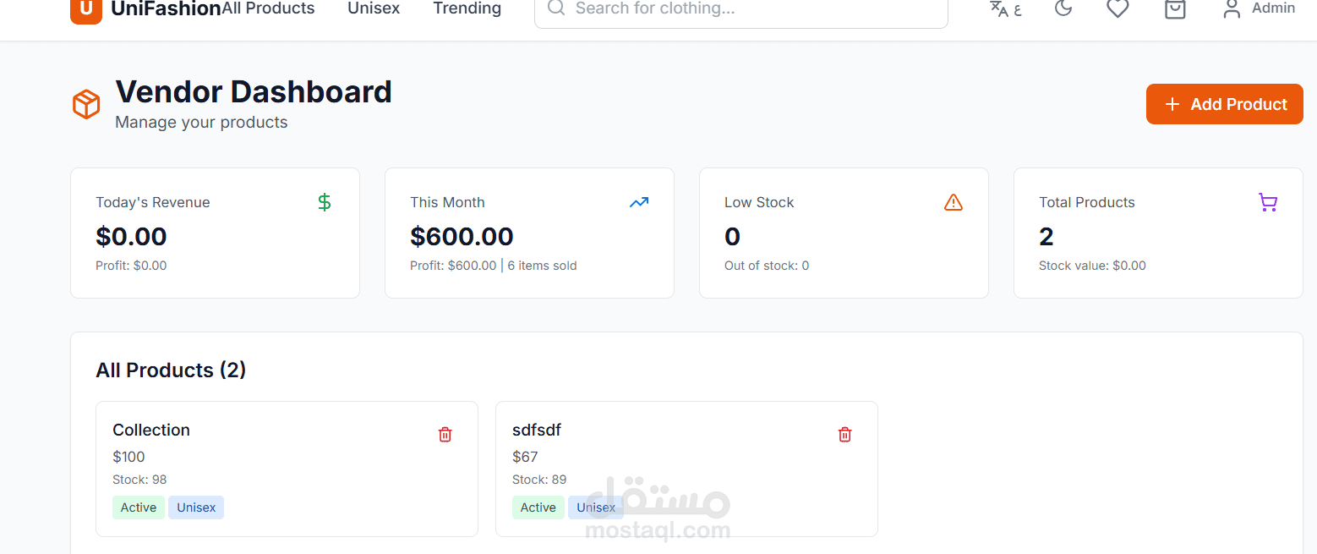The image size is (1317, 554).
Task: Open the wishlist heart icon
Action: 1118,8
